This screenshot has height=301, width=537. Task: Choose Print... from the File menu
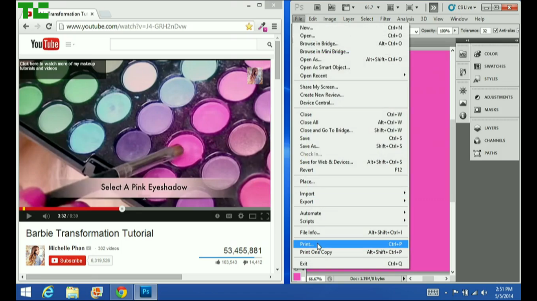pyautogui.click(x=351, y=244)
